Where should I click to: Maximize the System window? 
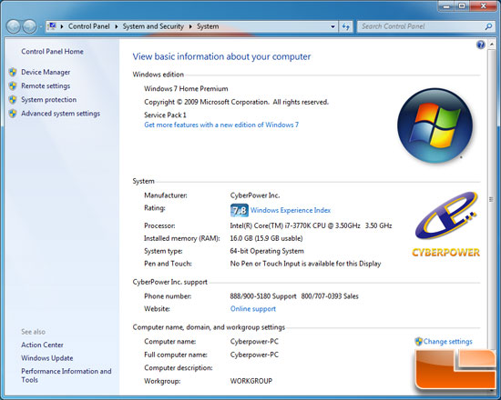[462, 6]
